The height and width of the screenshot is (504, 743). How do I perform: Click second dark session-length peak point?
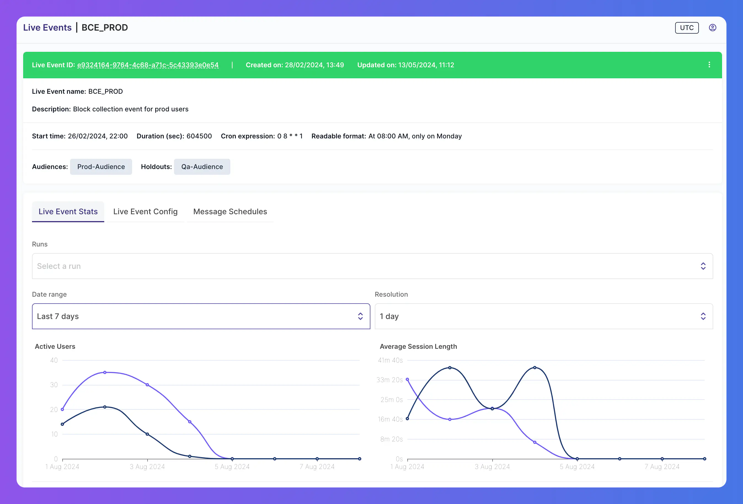click(534, 368)
